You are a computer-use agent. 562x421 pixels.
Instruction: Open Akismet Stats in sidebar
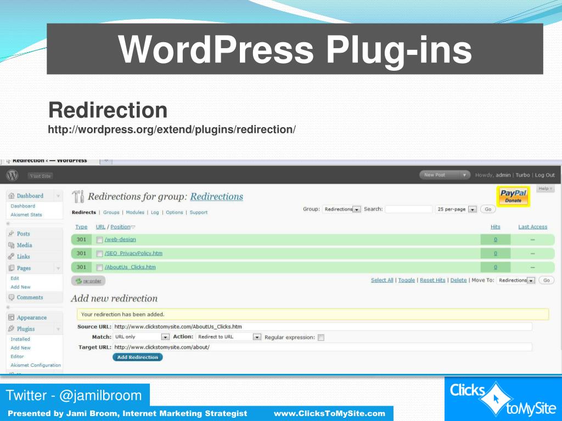point(26,215)
